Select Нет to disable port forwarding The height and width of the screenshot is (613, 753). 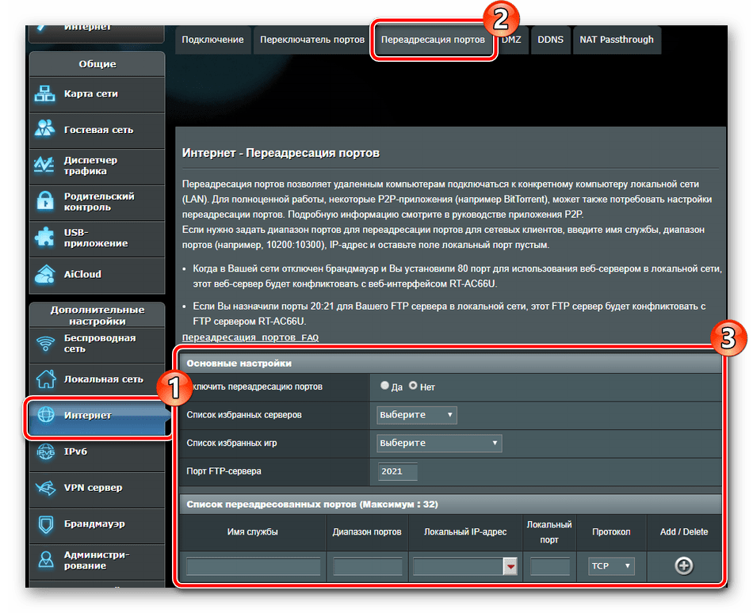pos(413,386)
